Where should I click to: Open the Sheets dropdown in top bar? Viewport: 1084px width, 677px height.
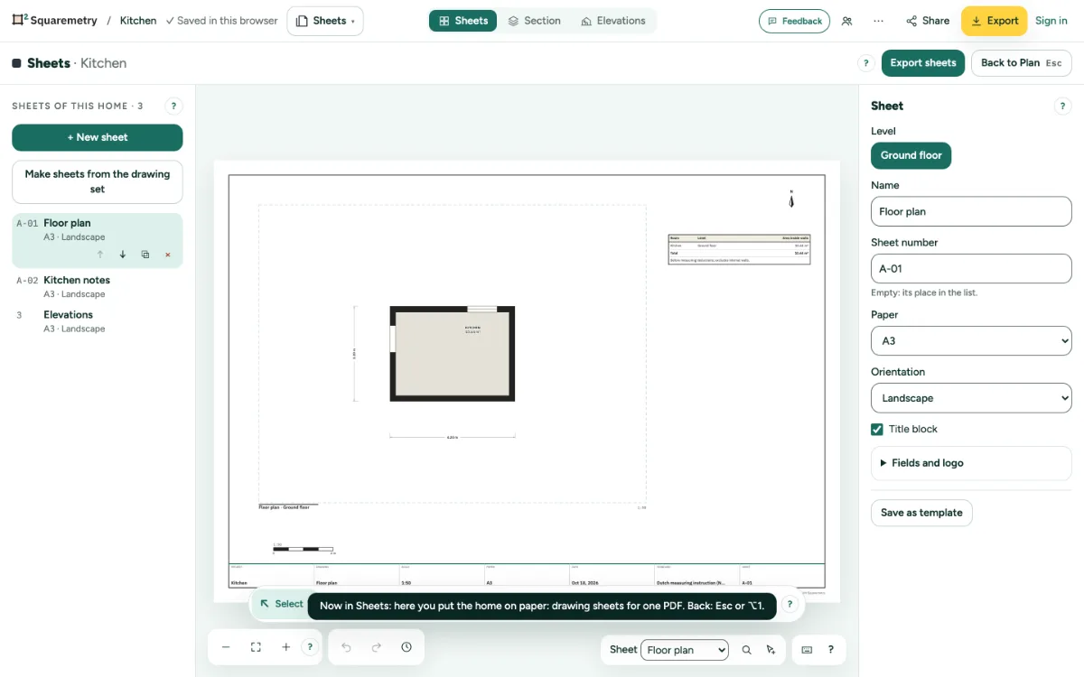click(x=325, y=21)
